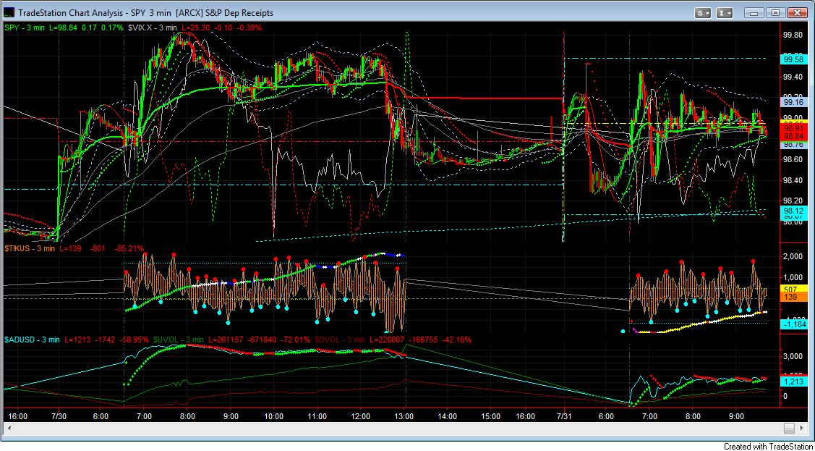The width and height of the screenshot is (815, 451).
Task: Open the S dropdown in the title bar
Action: point(704,12)
